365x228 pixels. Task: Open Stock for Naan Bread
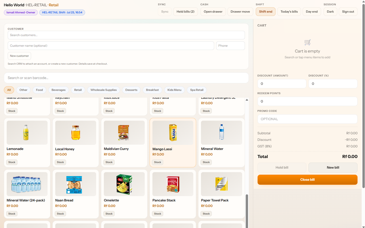click(x=60, y=213)
